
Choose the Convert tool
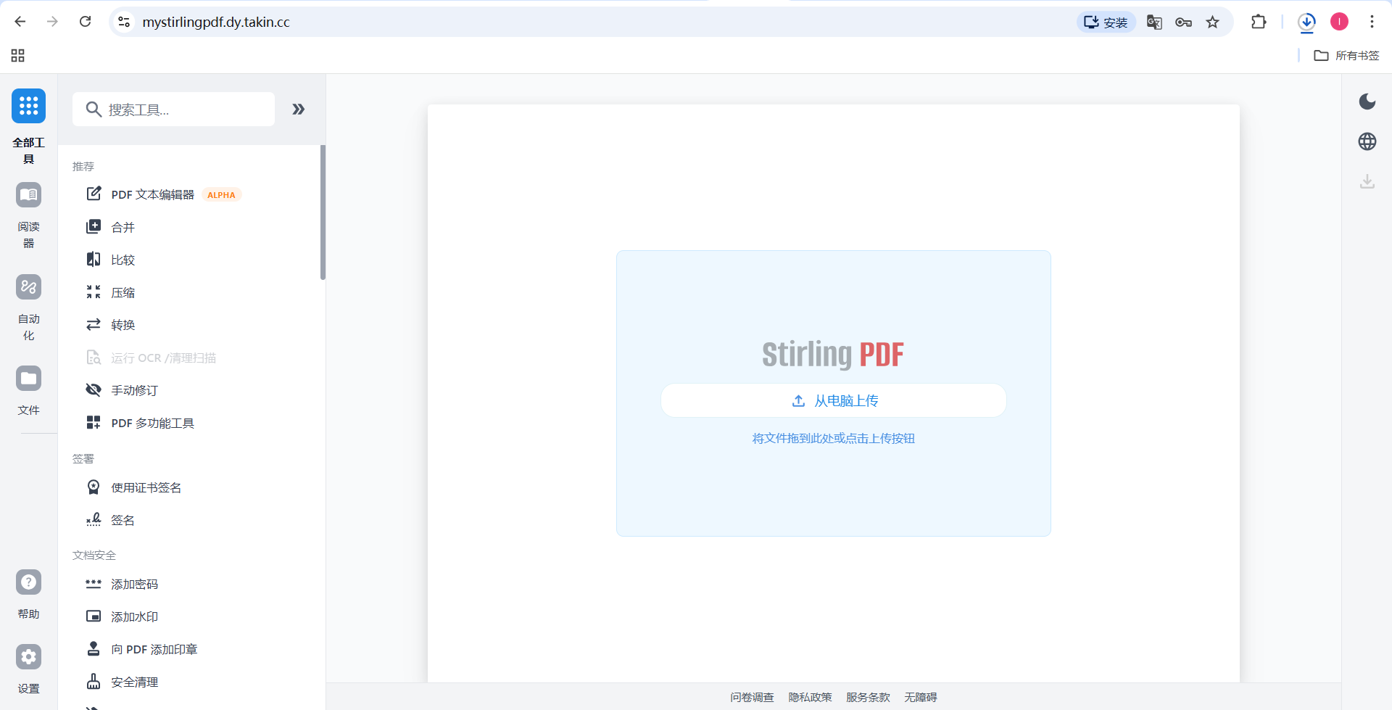[x=123, y=326]
